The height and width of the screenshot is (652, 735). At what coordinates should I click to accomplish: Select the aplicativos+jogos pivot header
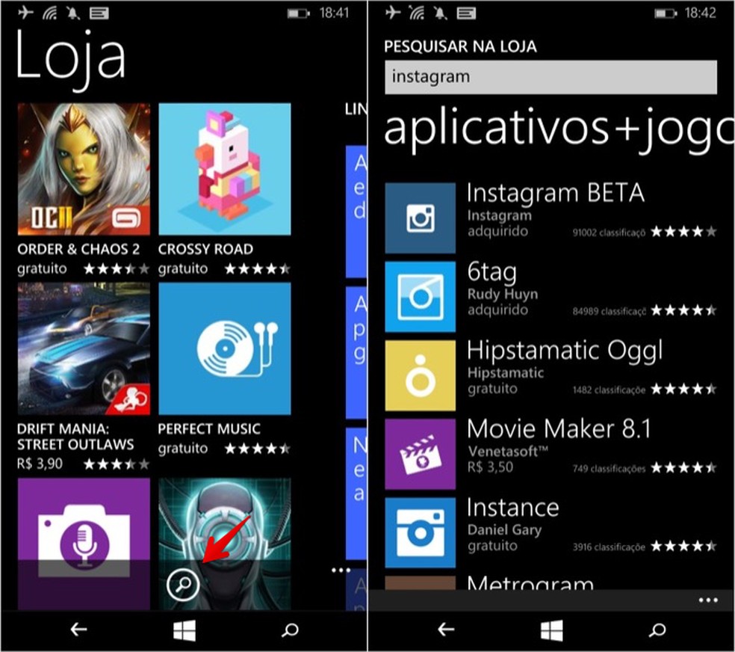click(559, 129)
